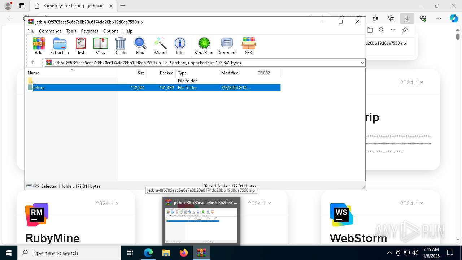Pin the Edge downloads flyout

click(x=405, y=30)
